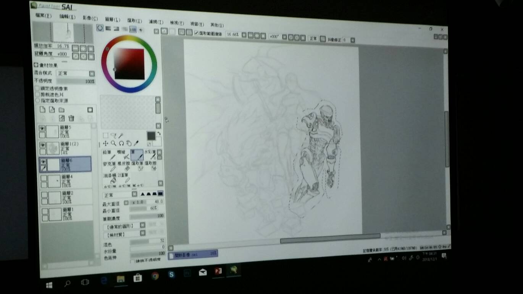Choose the 2值筆 binary pen tool

[124, 178]
